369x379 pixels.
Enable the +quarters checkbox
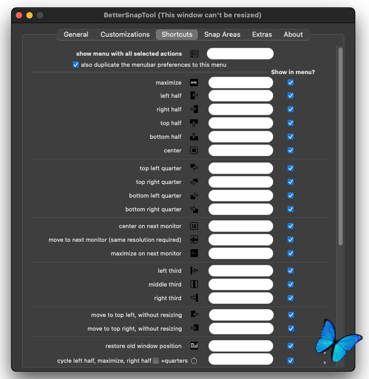point(156,361)
